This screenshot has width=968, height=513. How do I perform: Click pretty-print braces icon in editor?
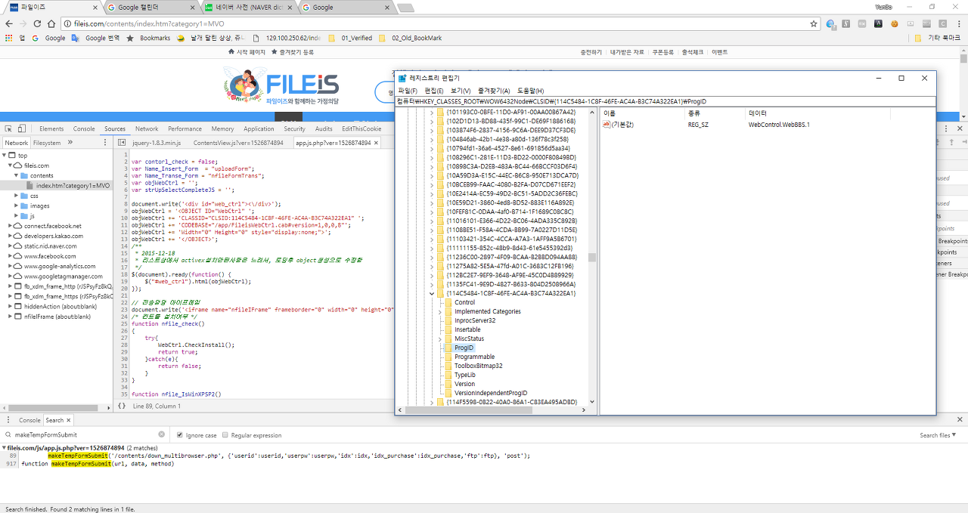coord(122,406)
